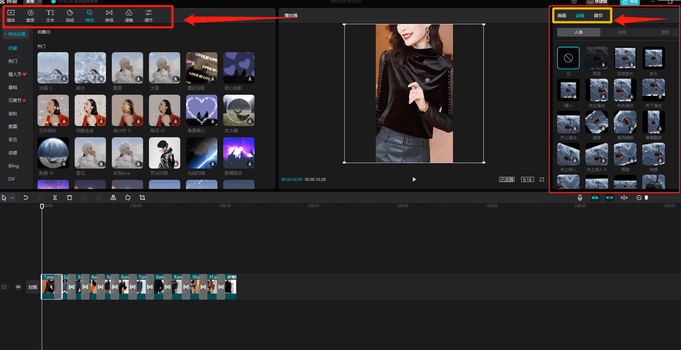
Task: Open the 滤镜 filters panel
Action: pos(129,16)
